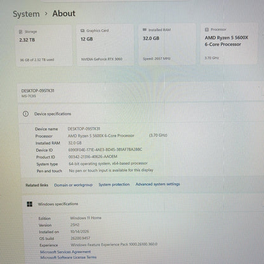The width and height of the screenshot is (264, 264).
Task: Select Windows Feature Experience Pack value
Action: [x=114, y=244]
